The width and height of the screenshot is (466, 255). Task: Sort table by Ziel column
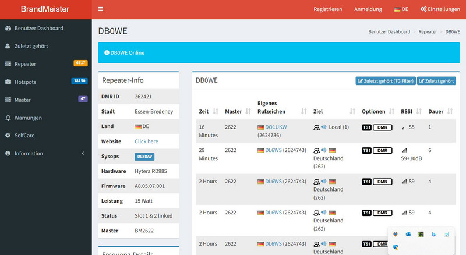tap(334, 111)
